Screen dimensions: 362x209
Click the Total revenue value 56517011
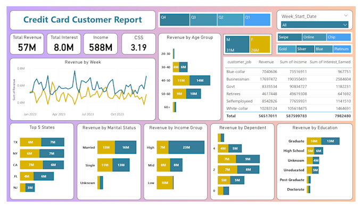pyautogui.click(x=268, y=116)
